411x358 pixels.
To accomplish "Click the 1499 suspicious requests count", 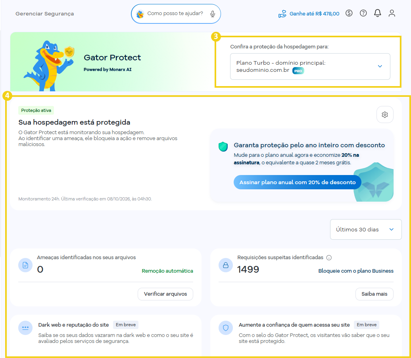I will click(x=248, y=269).
